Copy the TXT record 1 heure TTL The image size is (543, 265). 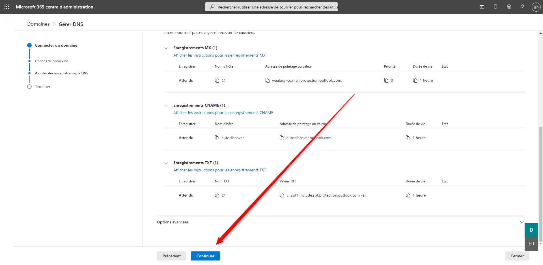(408, 195)
